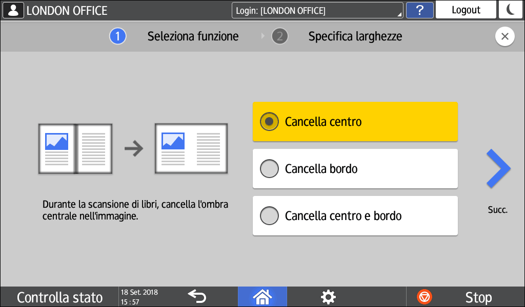This screenshot has height=307, width=525.
Task: Click the user profile icon
Action: click(13, 10)
